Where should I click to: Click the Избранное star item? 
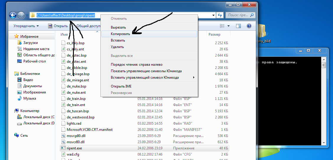pos(26,37)
